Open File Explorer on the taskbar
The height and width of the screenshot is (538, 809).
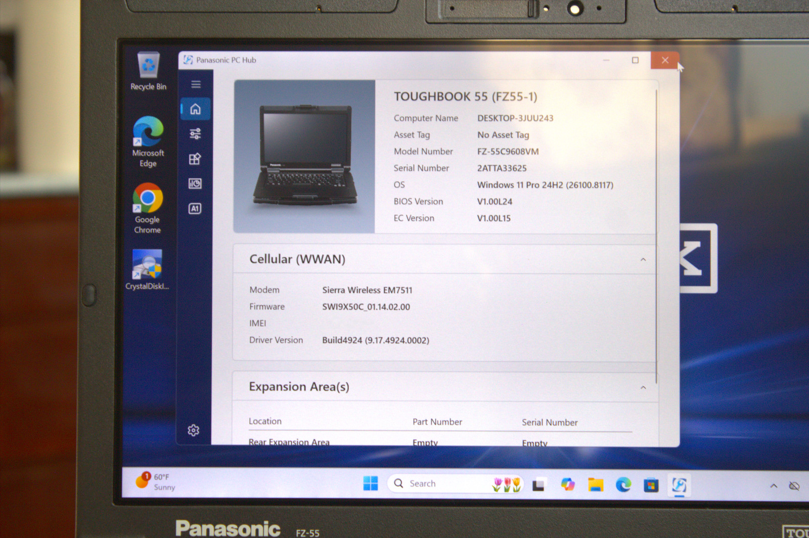tap(596, 485)
